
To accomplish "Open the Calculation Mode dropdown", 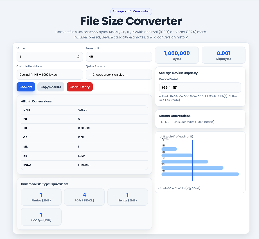I will [49, 75].
